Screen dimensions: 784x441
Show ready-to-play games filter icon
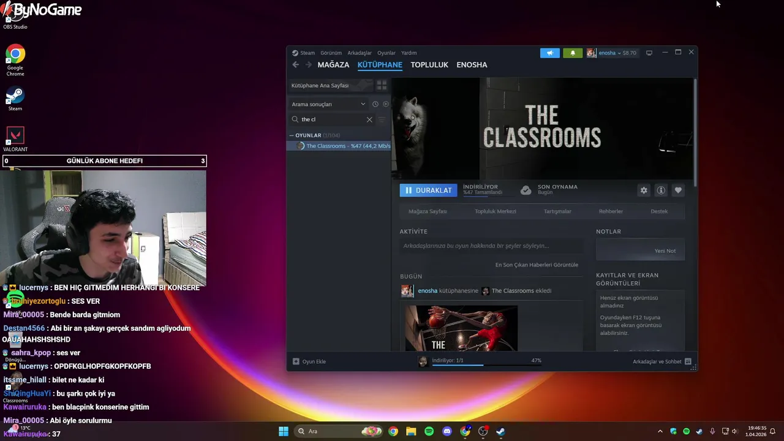tap(385, 104)
